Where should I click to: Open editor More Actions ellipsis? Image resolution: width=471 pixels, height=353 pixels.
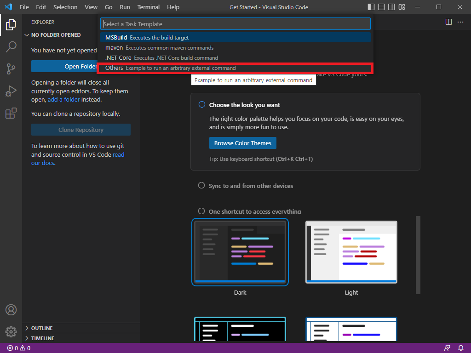[x=460, y=22]
